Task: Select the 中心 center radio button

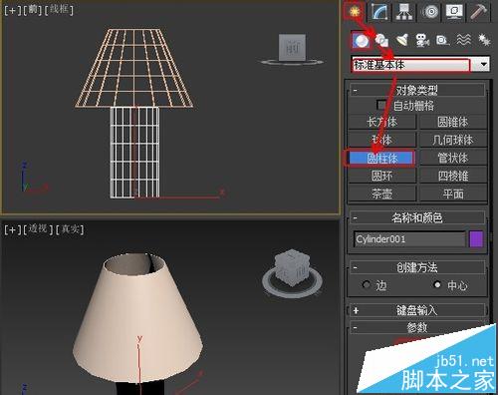Action: pyautogui.click(x=437, y=284)
